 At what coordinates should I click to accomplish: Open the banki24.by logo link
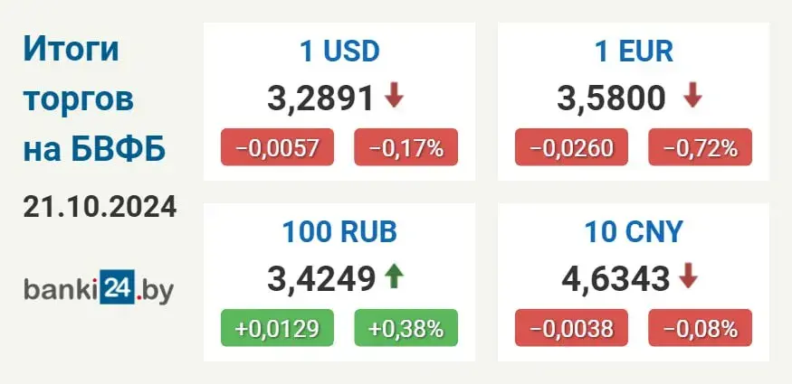tap(99, 288)
